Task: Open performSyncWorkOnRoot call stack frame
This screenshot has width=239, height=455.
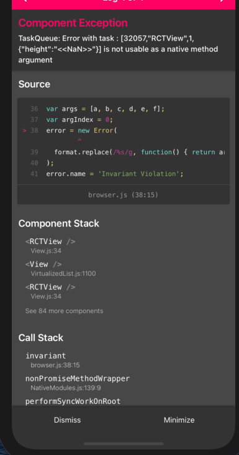Action: click(x=73, y=401)
